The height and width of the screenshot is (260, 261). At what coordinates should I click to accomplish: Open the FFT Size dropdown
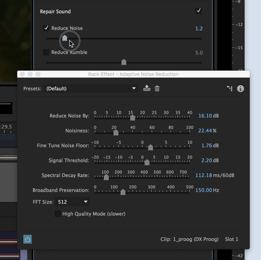[72, 202]
